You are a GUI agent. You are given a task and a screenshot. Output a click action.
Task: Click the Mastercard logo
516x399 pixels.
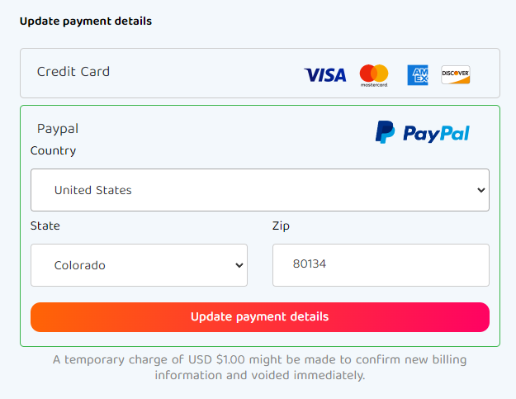coord(374,75)
